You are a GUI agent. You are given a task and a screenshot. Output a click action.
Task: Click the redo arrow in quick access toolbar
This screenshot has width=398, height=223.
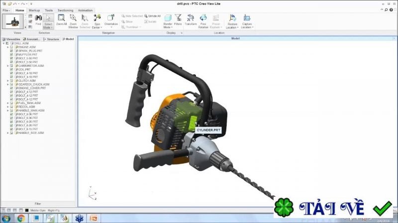coord(23,4)
